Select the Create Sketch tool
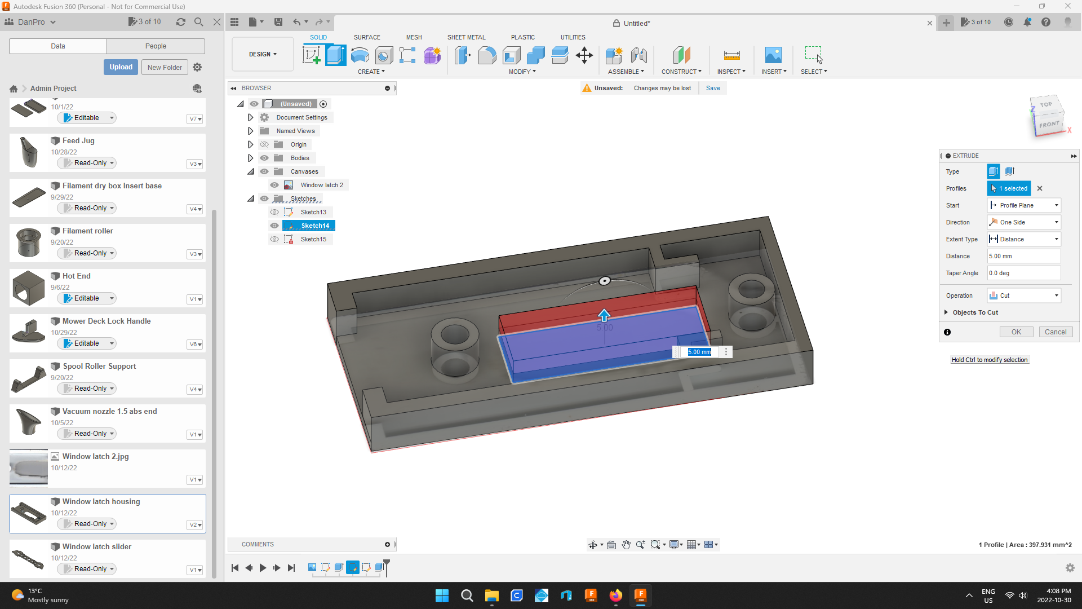1082x609 pixels. [x=311, y=55]
